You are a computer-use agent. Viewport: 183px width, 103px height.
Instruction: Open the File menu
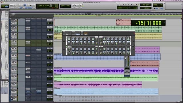point(11,1)
